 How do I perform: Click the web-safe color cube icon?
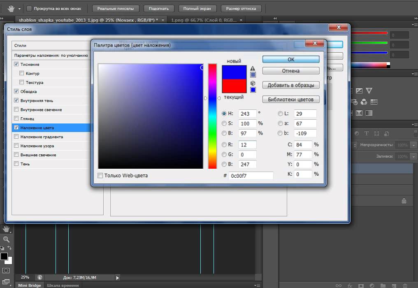click(x=253, y=84)
